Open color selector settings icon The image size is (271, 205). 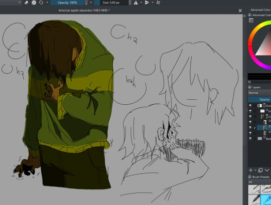coord(251,21)
